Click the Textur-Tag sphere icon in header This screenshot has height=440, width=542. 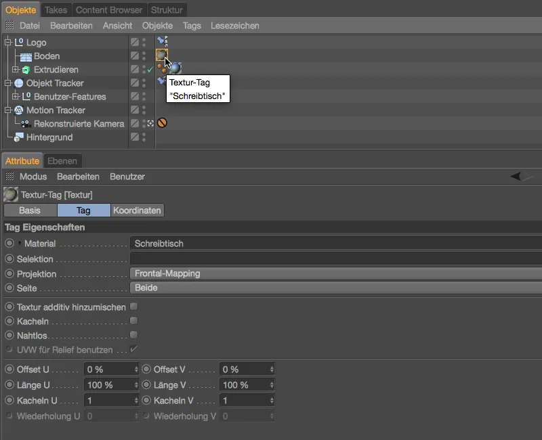pos(10,194)
